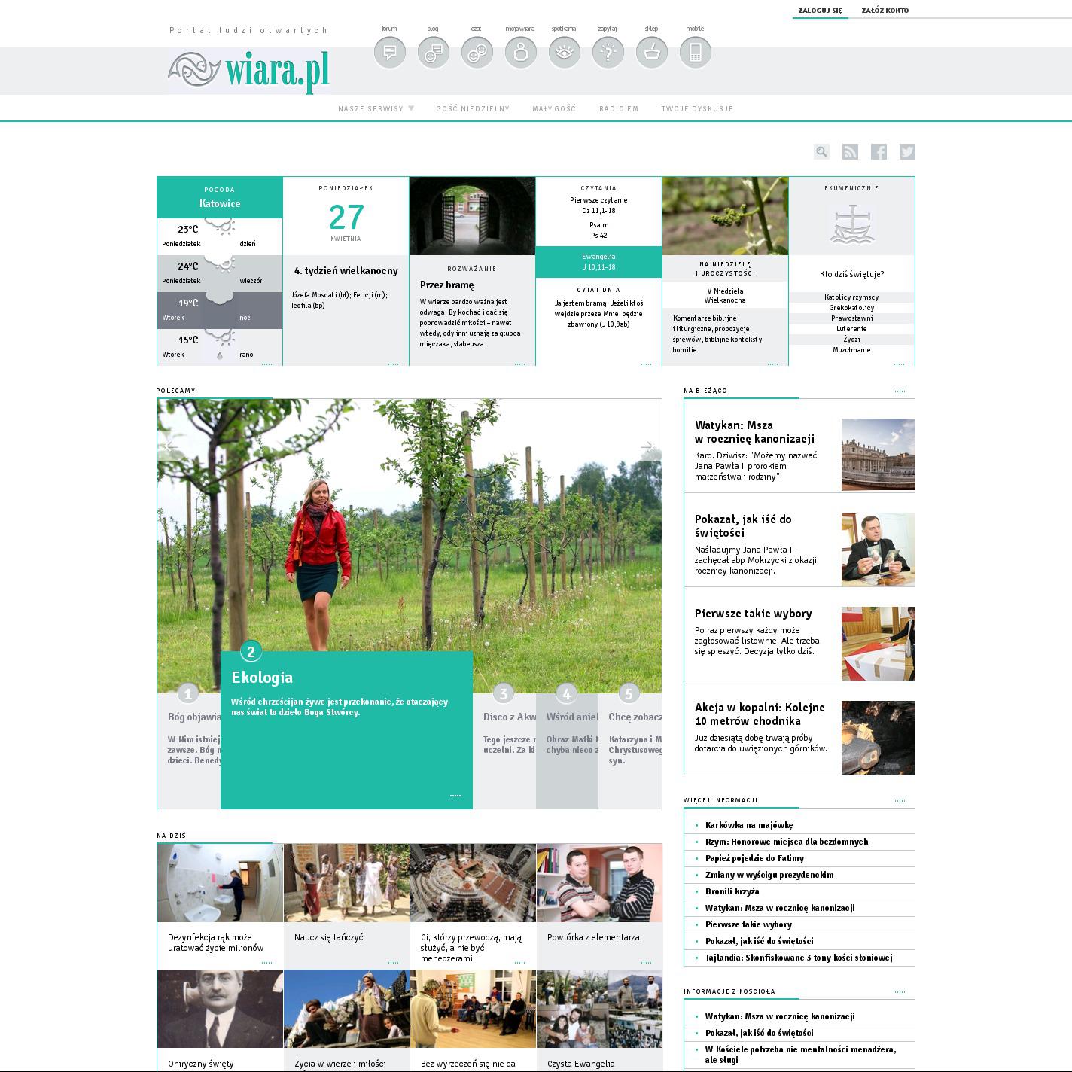The image size is (1072, 1072).
Task: Open Karkówka na majówkę link
Action: (x=749, y=825)
